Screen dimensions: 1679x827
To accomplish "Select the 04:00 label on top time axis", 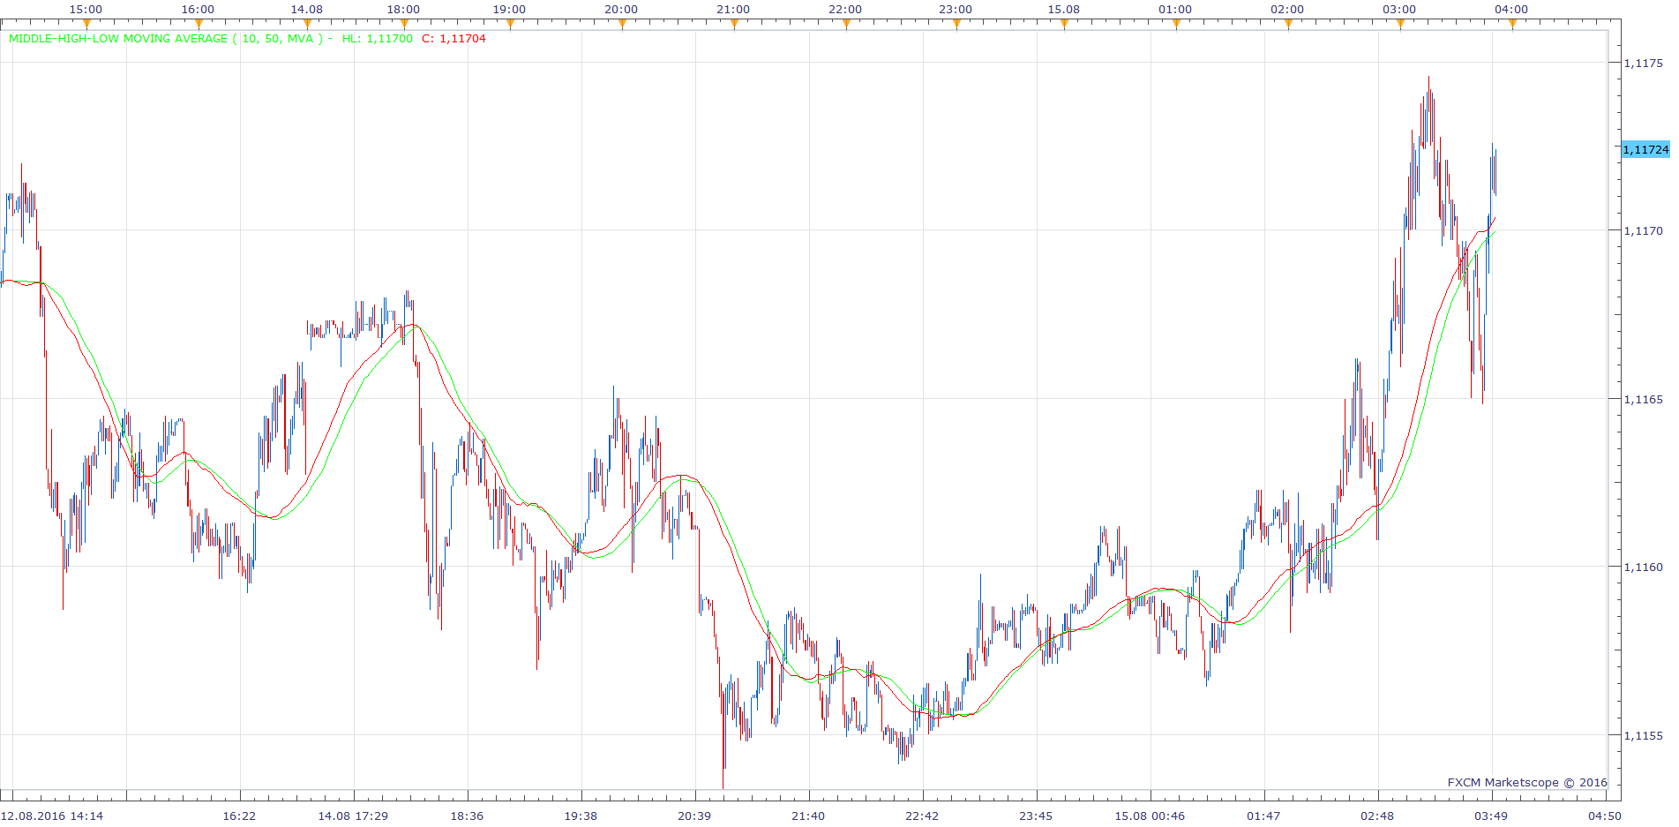I will 1511,9.
